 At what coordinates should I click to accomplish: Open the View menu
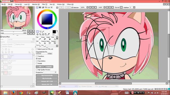pyautogui.click(x=52, y=4)
